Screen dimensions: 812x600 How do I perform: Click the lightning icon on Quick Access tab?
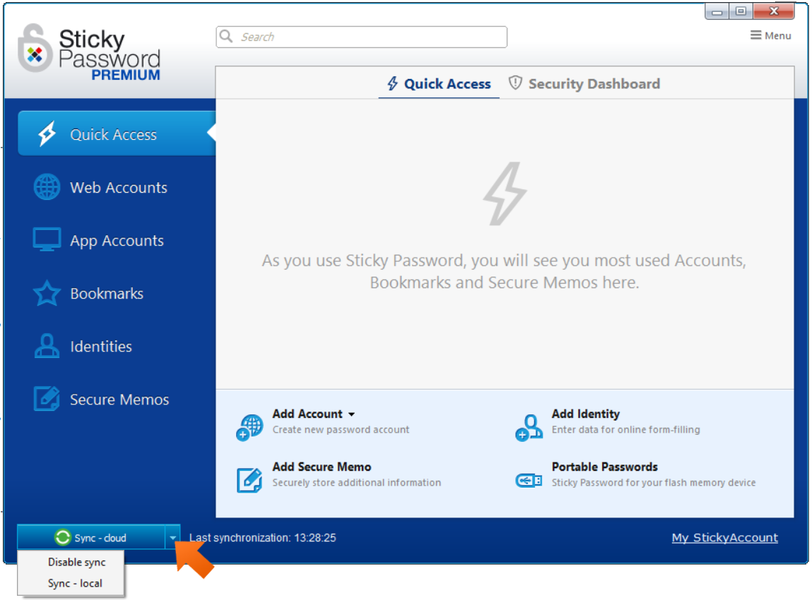[x=392, y=84]
